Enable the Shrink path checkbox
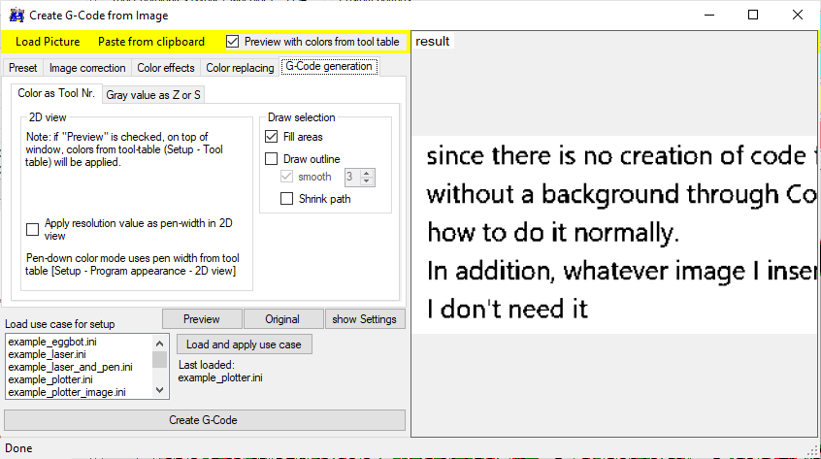 point(287,199)
